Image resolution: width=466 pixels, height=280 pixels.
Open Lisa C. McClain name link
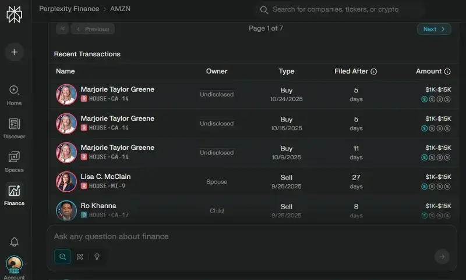[x=105, y=177]
